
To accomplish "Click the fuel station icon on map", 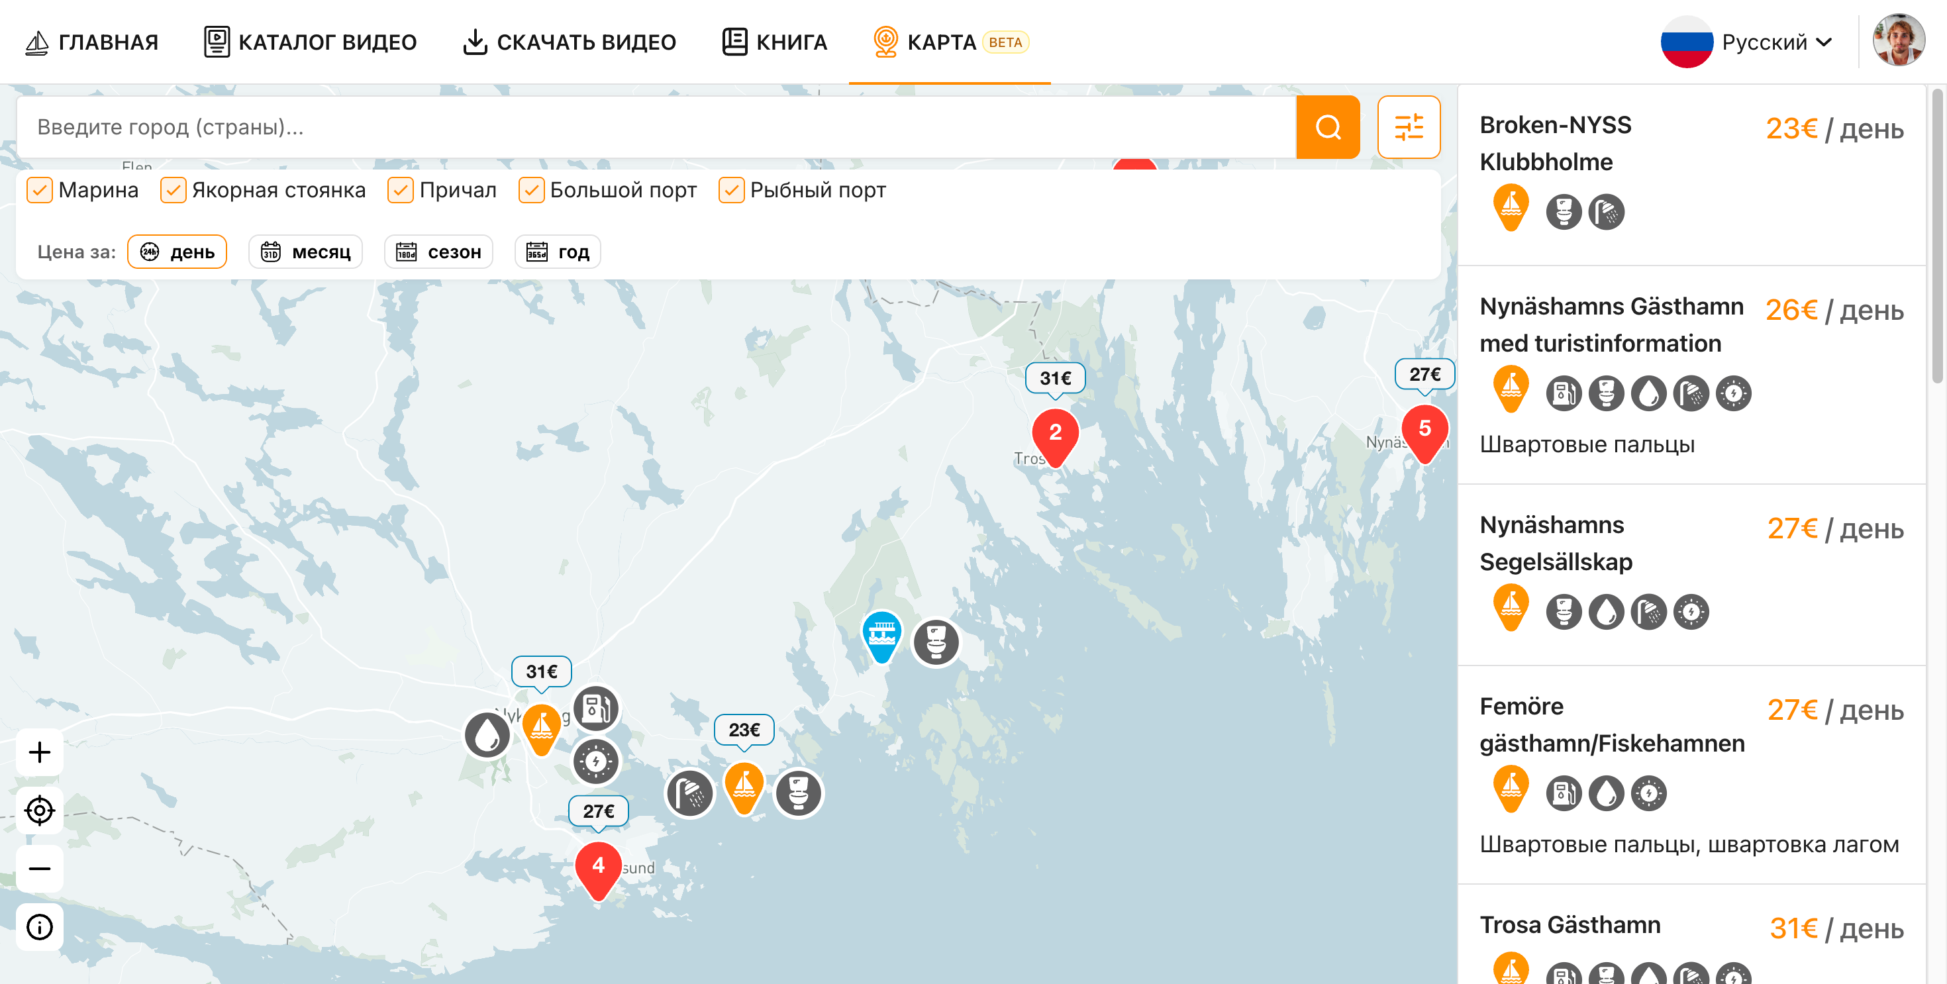I will [x=596, y=709].
